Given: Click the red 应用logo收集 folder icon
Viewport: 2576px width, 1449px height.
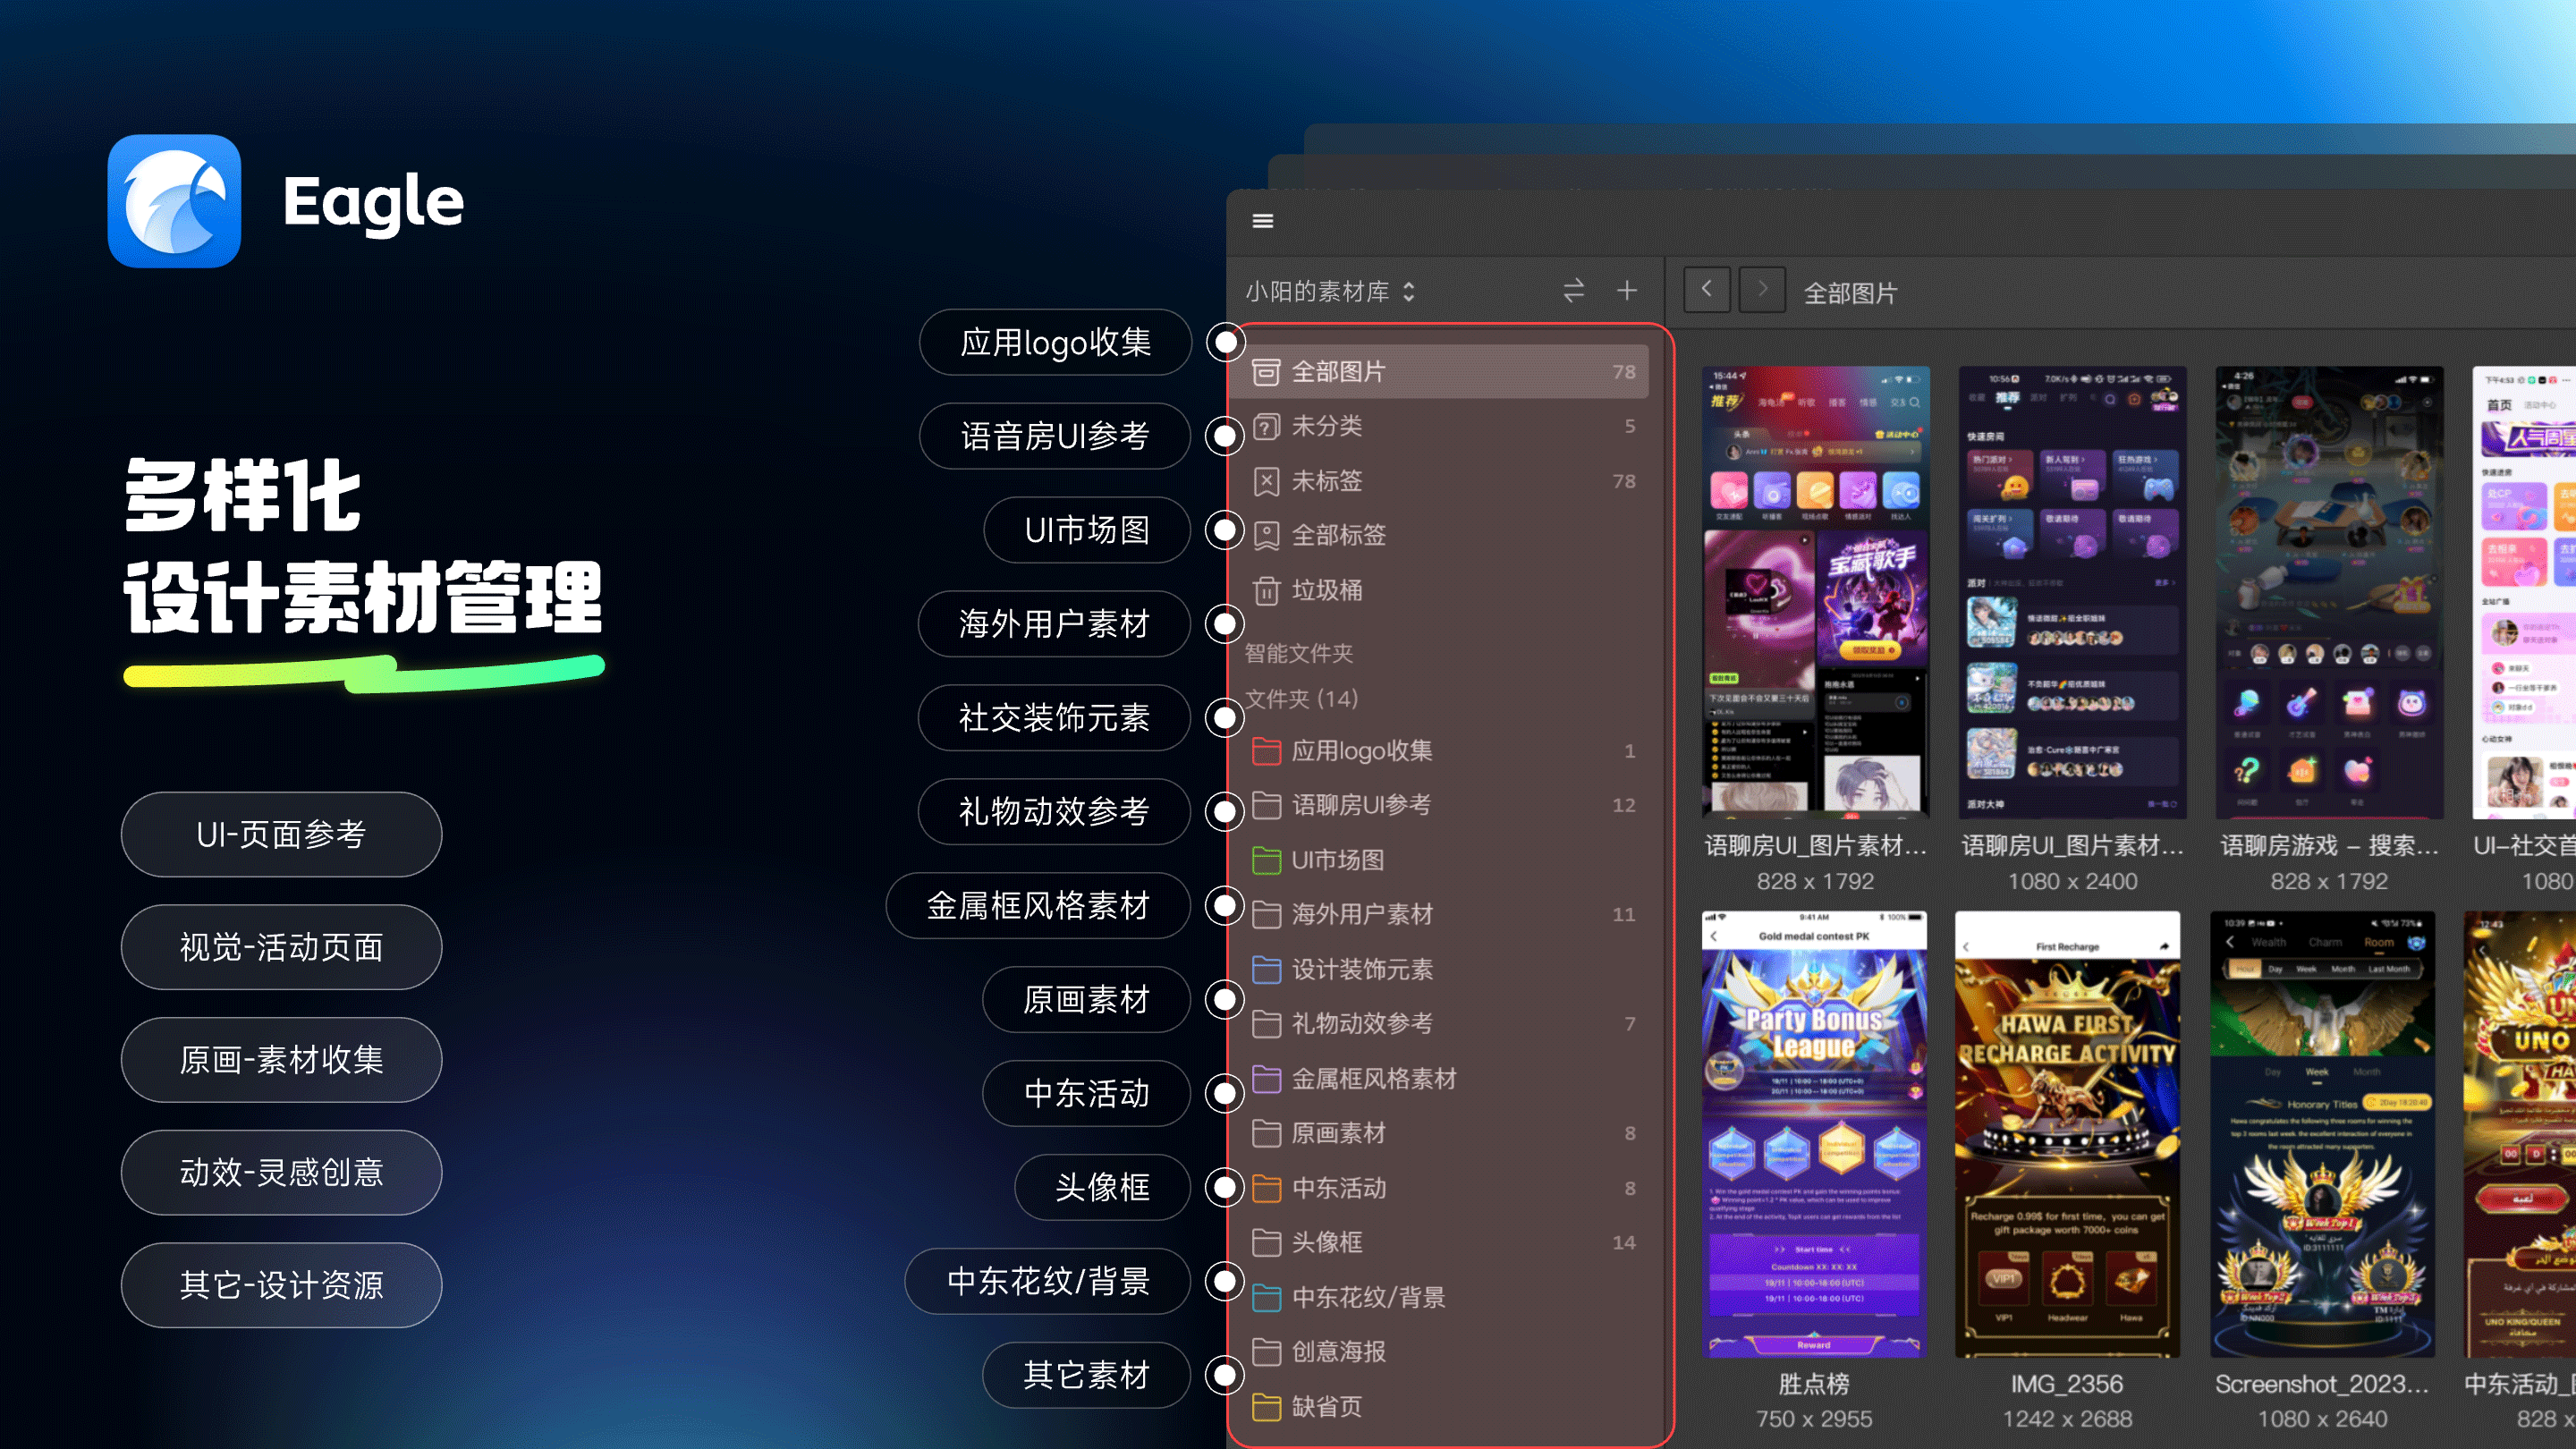Looking at the screenshot, I should point(1266,751).
